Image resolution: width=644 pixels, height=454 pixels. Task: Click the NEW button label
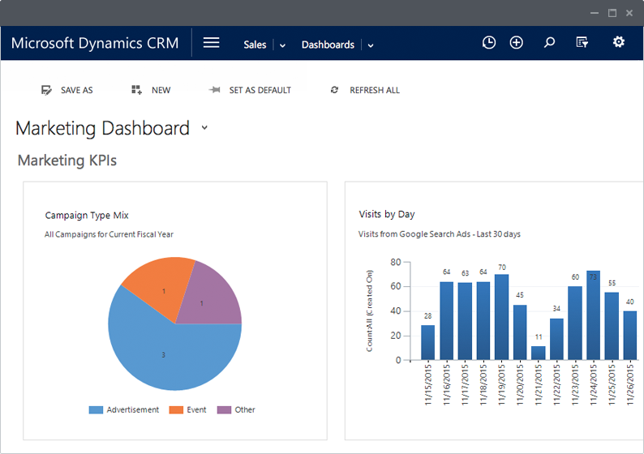point(161,90)
